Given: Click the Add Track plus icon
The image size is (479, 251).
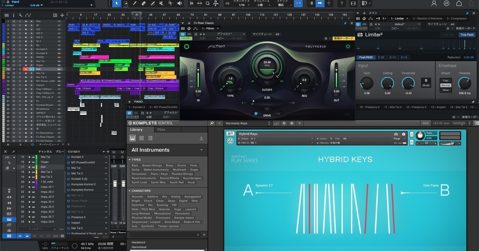Looking at the screenshot, I should pos(62,16).
